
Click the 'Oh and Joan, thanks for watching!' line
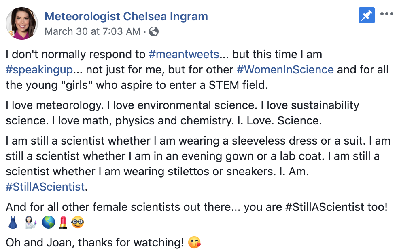click(x=95, y=243)
